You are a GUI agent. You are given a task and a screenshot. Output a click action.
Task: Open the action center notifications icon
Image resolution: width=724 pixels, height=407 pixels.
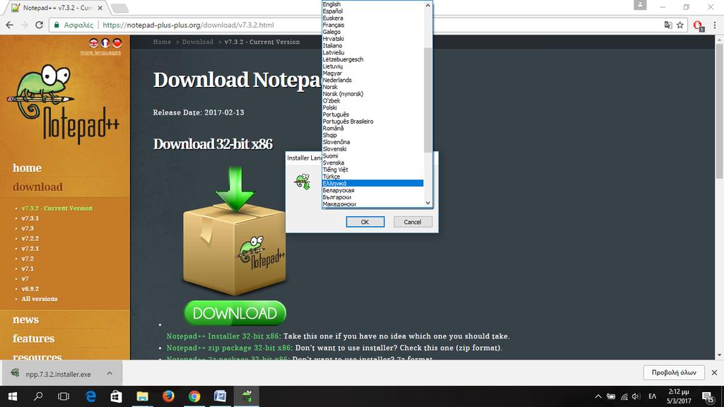point(708,396)
